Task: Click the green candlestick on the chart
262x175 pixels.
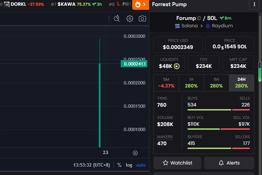Action: [x=99, y=105]
